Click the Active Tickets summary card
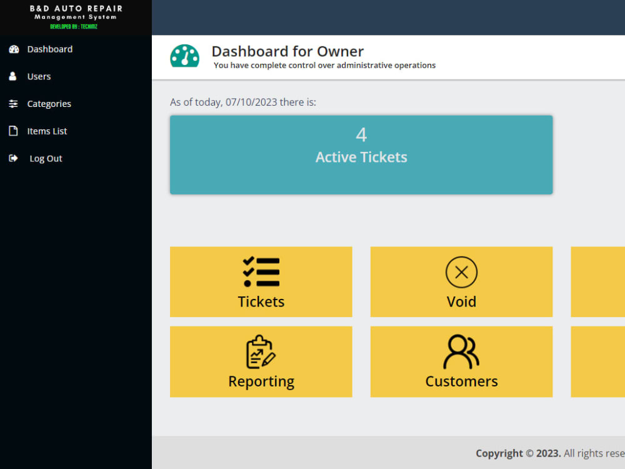 (x=361, y=154)
